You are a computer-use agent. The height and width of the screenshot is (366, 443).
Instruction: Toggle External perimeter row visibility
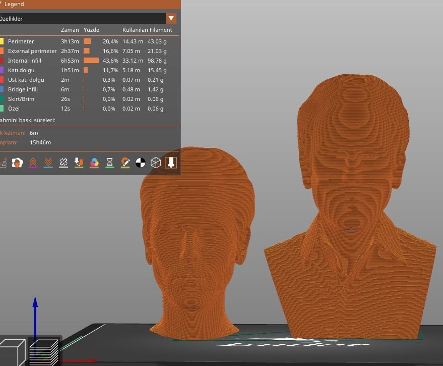point(89,51)
